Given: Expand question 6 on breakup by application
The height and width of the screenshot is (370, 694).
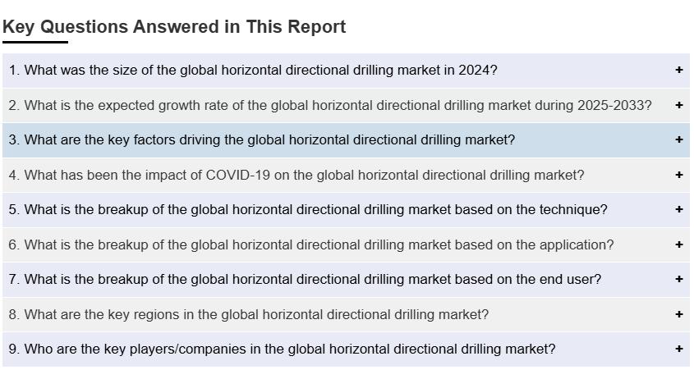Looking at the screenshot, I should pos(311,244).
